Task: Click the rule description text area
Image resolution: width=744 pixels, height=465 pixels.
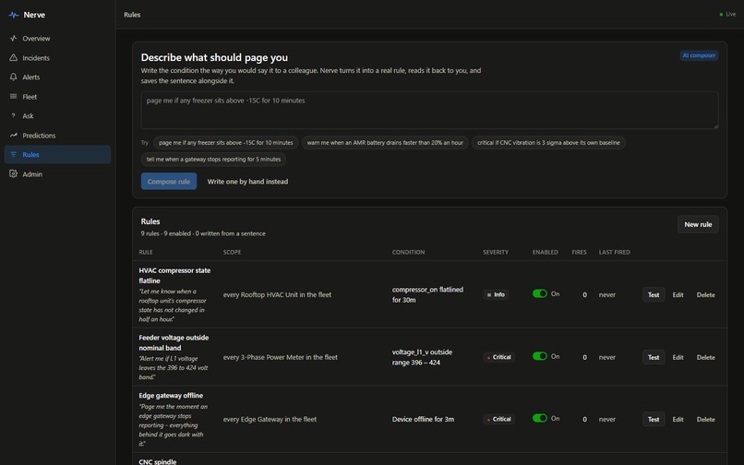Action: click(x=429, y=110)
